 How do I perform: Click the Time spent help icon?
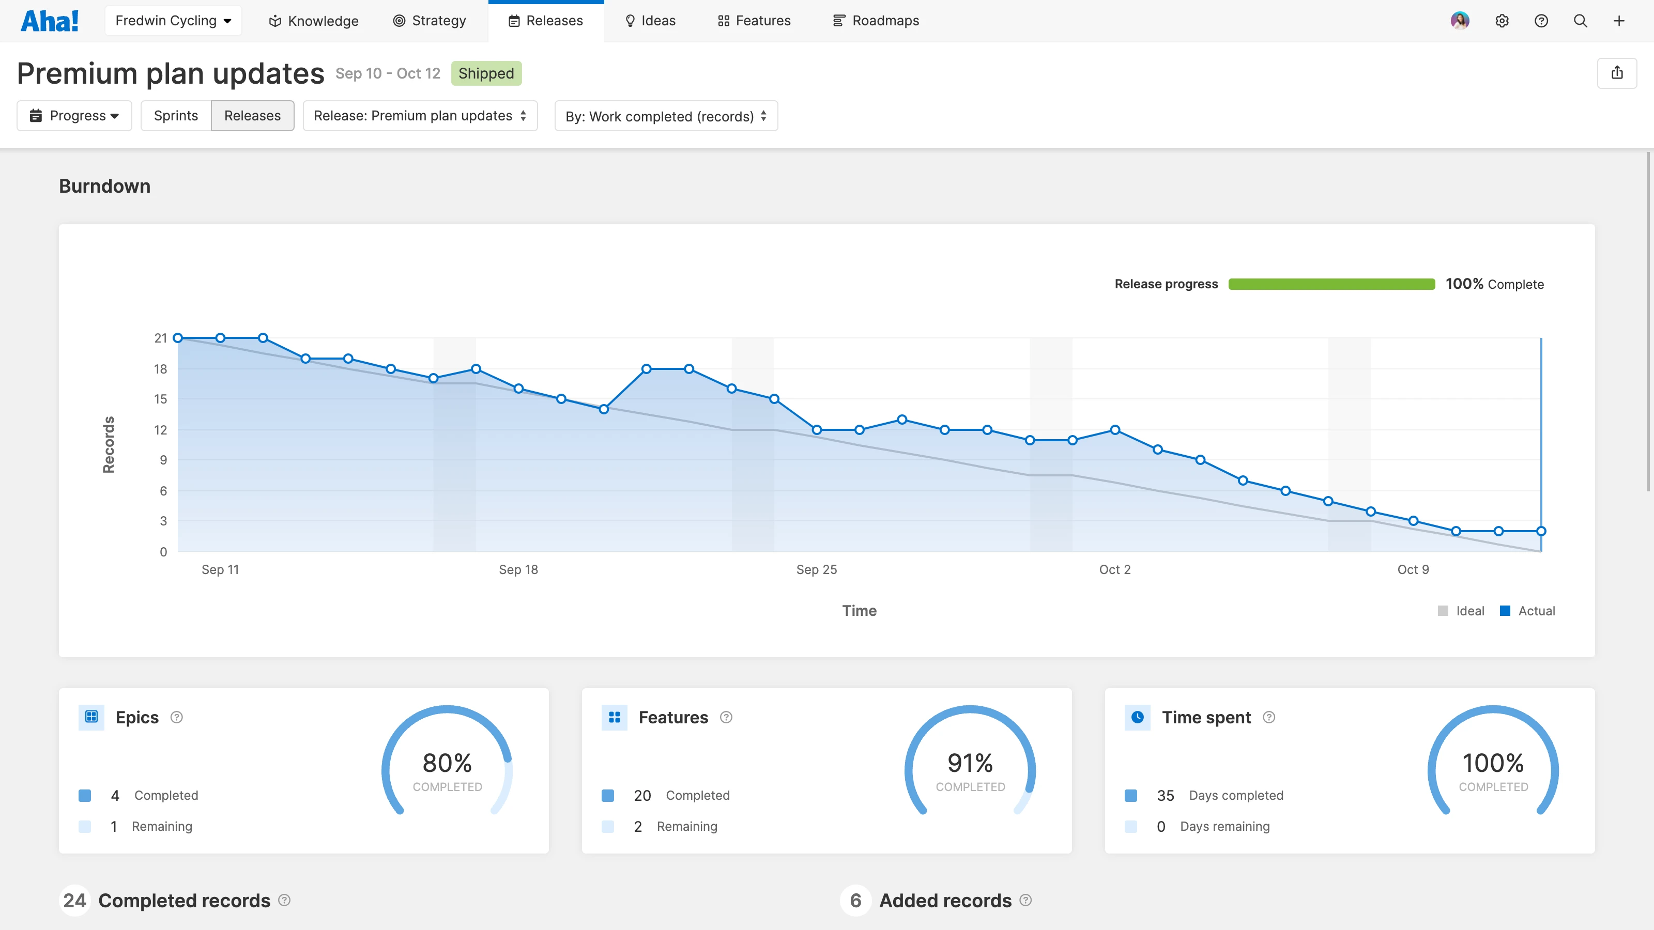click(x=1269, y=717)
